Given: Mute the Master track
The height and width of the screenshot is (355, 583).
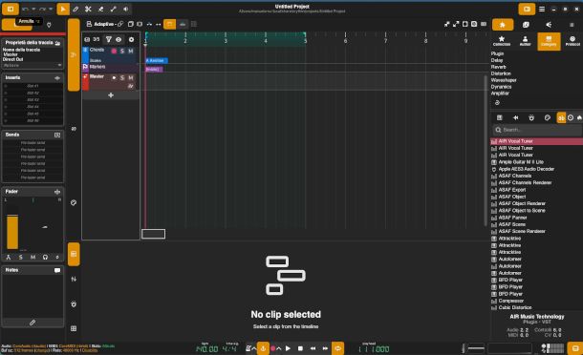Looking at the screenshot, I should pos(131,77).
